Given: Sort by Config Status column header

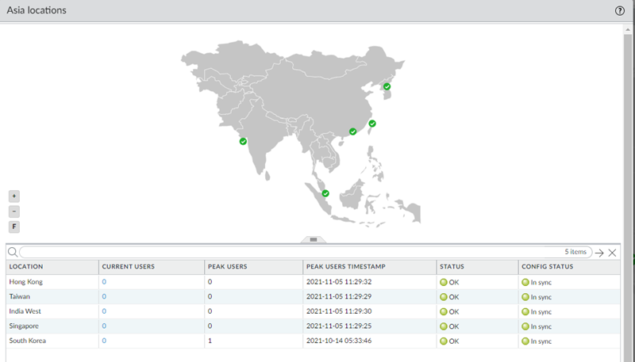Looking at the screenshot, I should 568,267.
